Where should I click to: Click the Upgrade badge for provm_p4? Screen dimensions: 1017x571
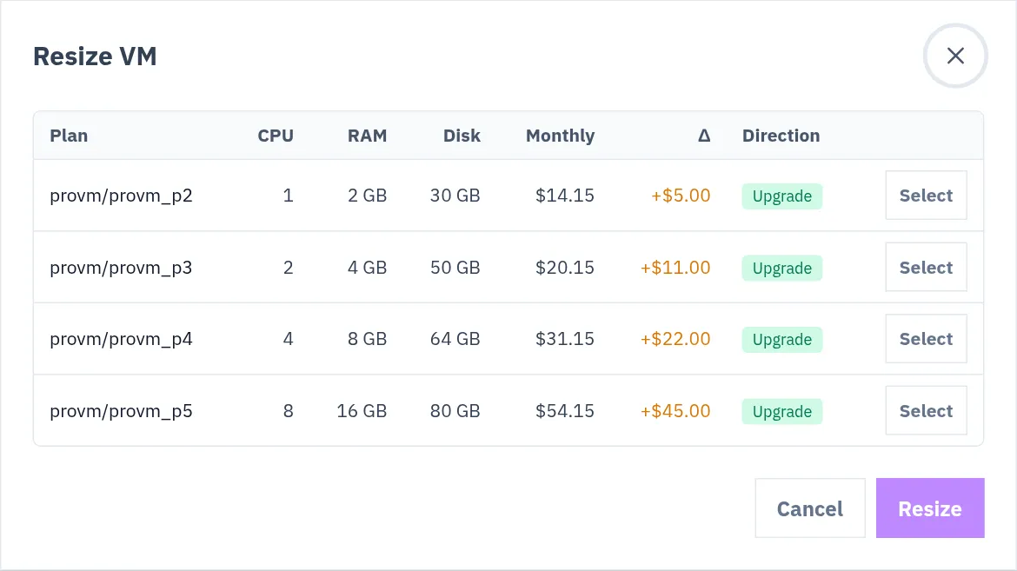click(x=782, y=339)
